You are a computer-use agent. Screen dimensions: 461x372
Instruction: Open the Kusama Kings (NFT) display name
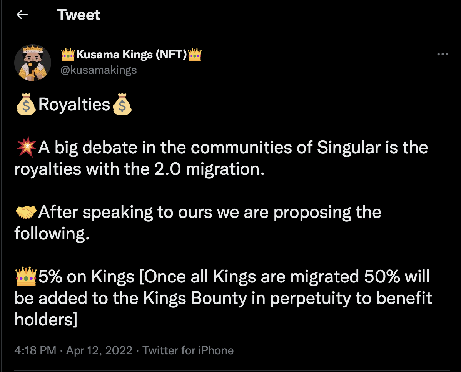[132, 55]
